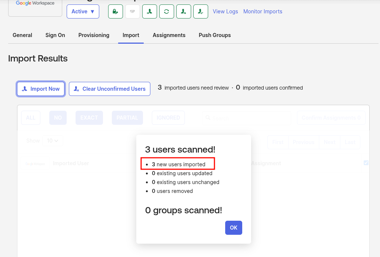Open the View Logs link

(x=225, y=11)
